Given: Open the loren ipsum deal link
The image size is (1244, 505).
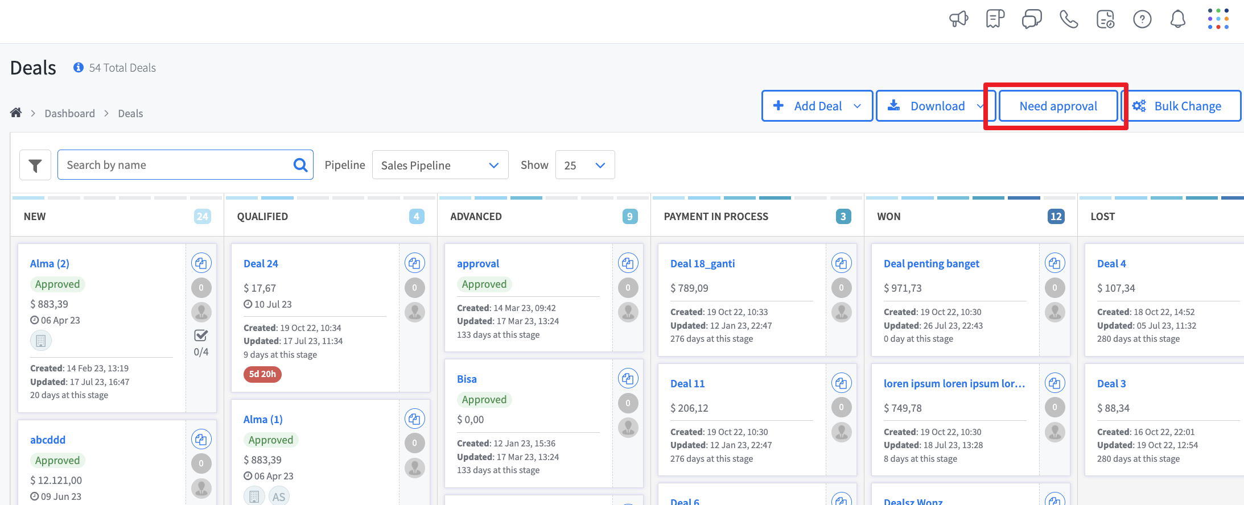Looking at the screenshot, I should point(954,384).
